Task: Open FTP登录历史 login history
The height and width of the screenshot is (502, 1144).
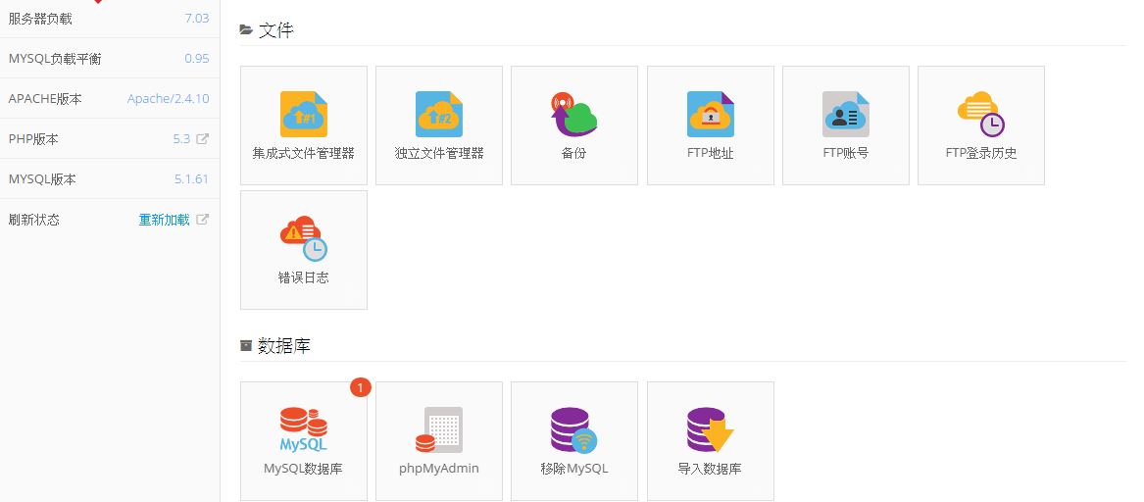Action: point(981,125)
